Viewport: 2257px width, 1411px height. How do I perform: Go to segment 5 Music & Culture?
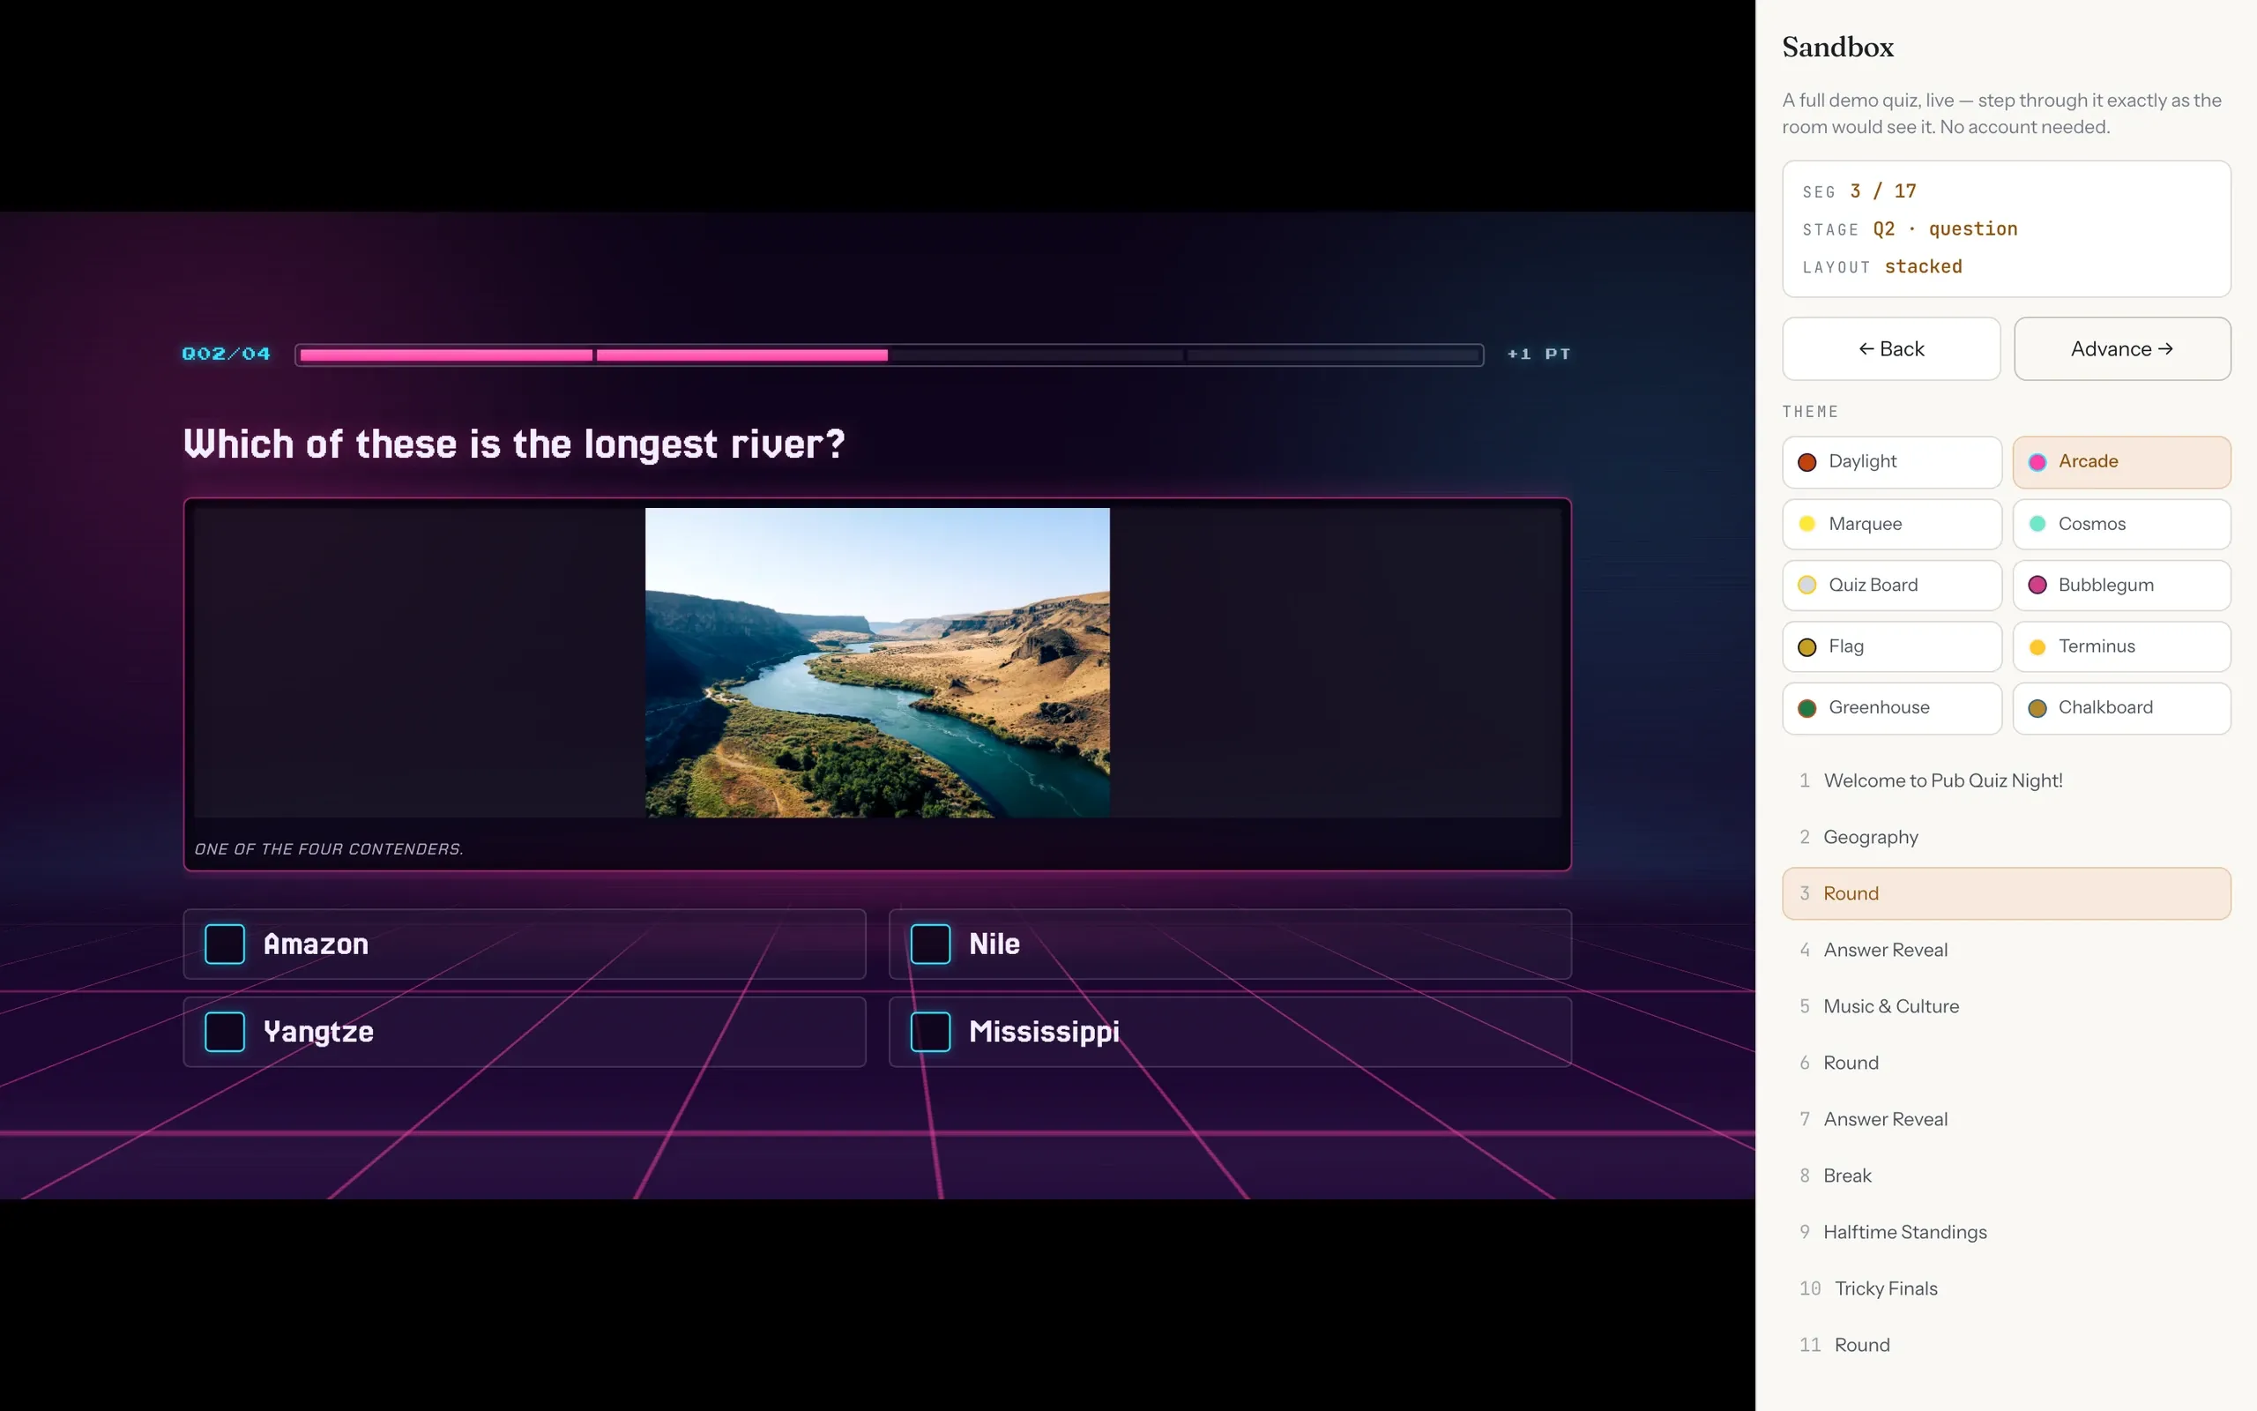point(2006,1006)
